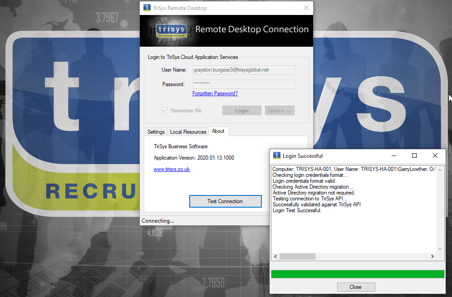Click 'Testing connection to TriSys API...' line
452x297 pixels.
coord(310,199)
